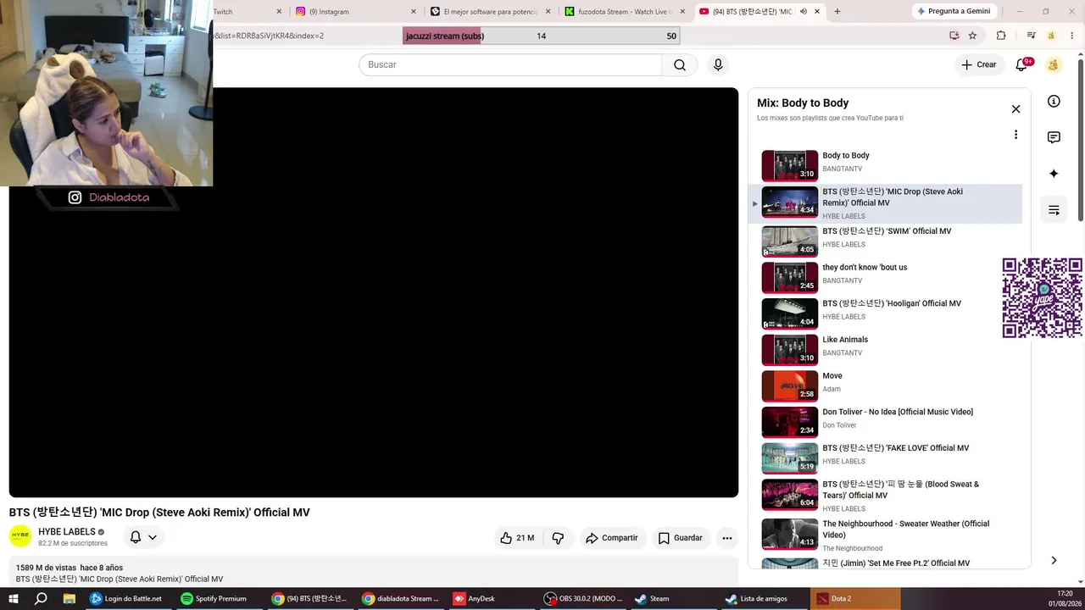The image size is (1085, 610).
Task: Open AnyDesk from the taskbar
Action: click(x=492, y=599)
